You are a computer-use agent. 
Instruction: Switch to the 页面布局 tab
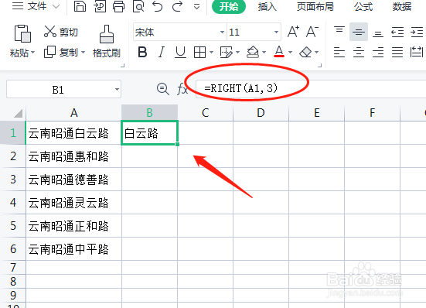click(315, 6)
